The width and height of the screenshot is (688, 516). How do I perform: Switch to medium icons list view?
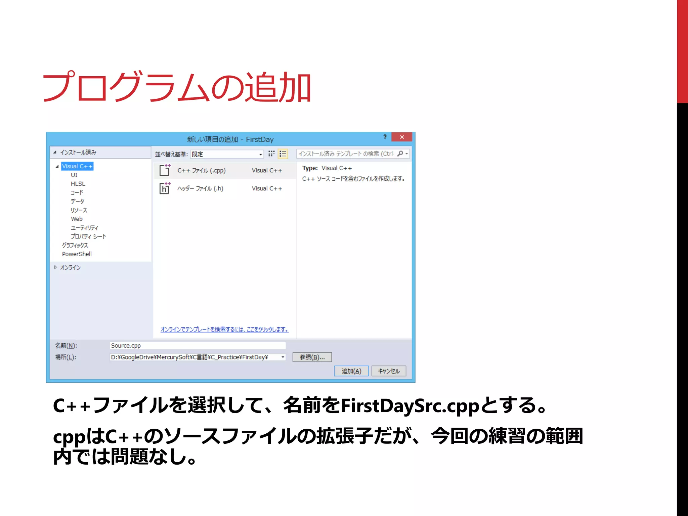283,154
